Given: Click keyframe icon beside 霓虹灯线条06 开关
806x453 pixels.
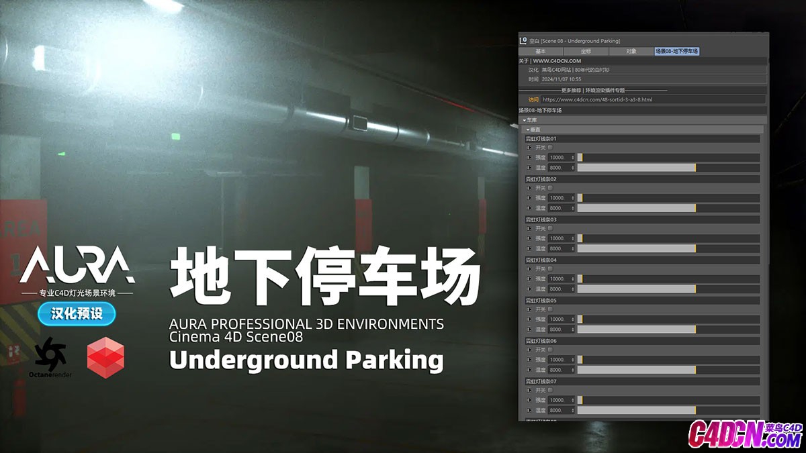Looking at the screenshot, I should 529,350.
